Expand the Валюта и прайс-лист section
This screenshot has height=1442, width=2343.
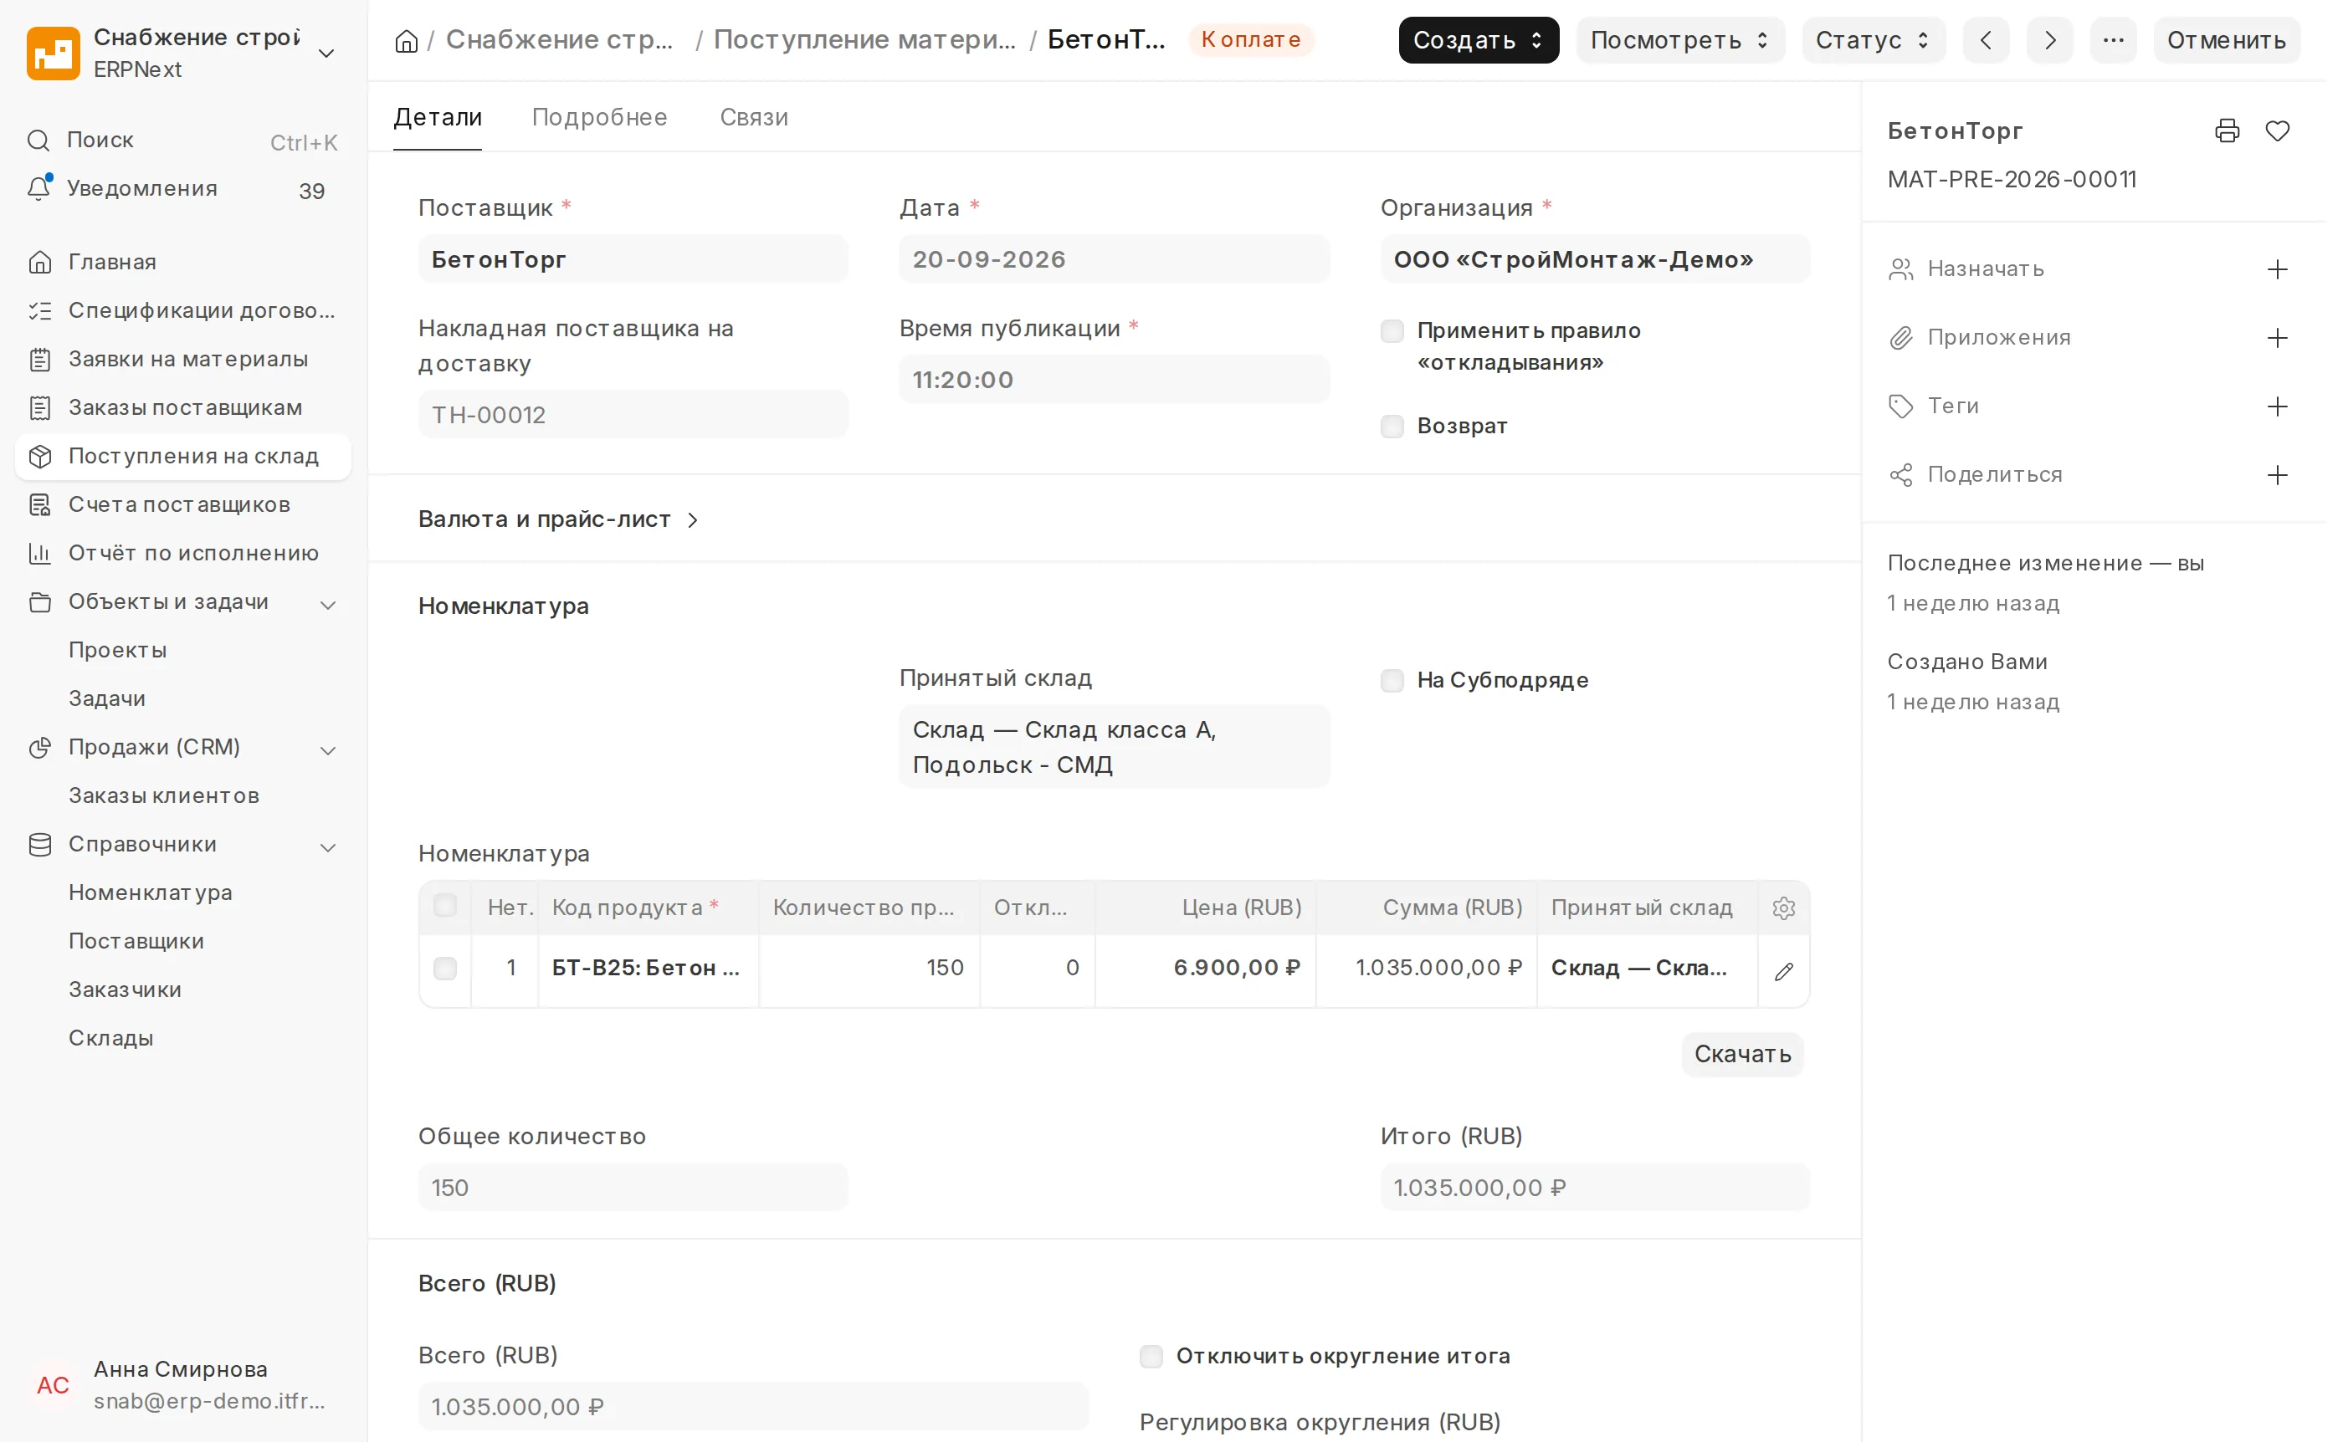[559, 519]
